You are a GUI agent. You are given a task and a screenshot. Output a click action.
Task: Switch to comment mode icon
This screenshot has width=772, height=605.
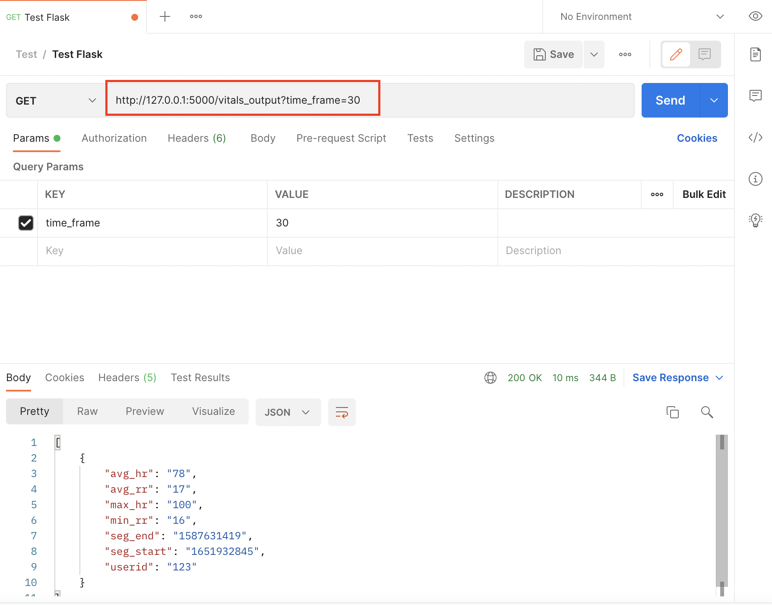coord(705,54)
